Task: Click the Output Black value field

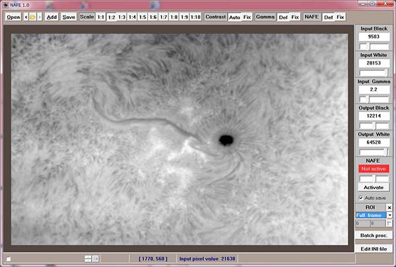Action: pyautogui.click(x=374, y=116)
